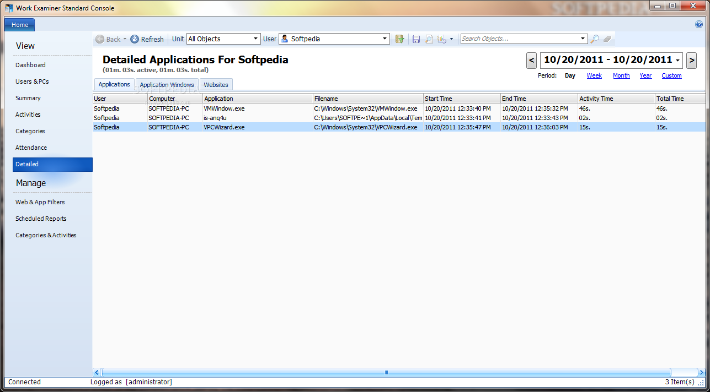Click the print preview toolbar icon

[429, 39]
